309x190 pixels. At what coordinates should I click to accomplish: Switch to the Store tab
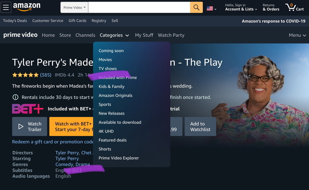65,35
